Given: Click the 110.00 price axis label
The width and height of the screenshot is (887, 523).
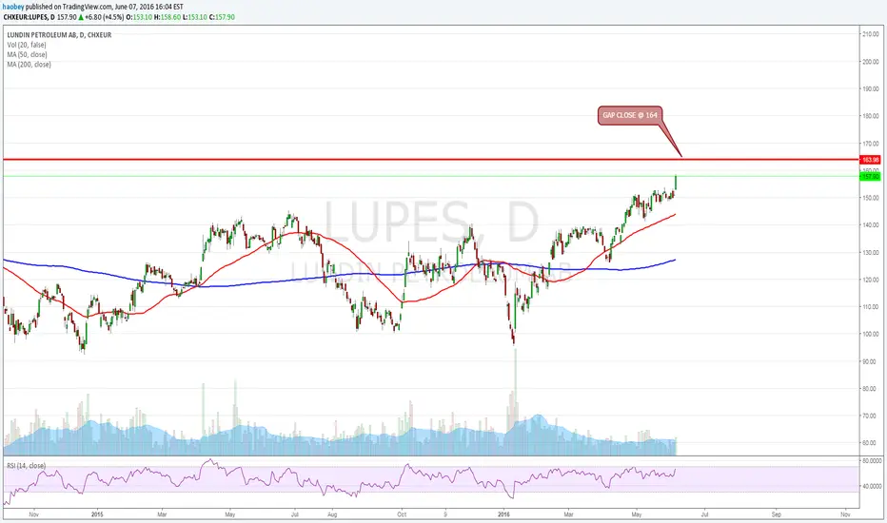Looking at the screenshot, I should (871, 307).
